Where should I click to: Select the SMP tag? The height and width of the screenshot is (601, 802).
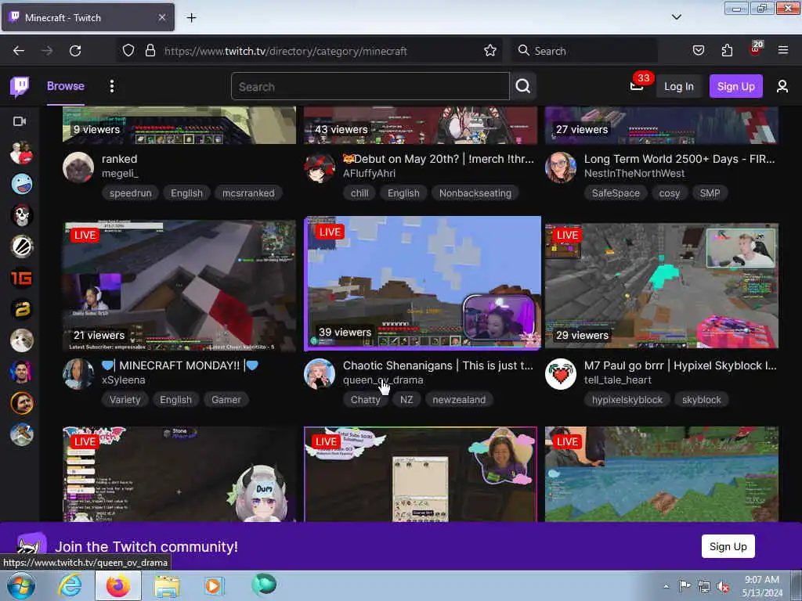tap(710, 193)
